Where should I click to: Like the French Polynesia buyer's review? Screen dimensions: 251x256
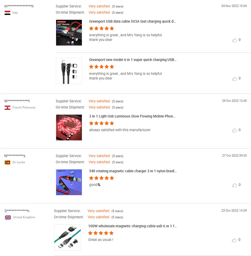(234, 130)
